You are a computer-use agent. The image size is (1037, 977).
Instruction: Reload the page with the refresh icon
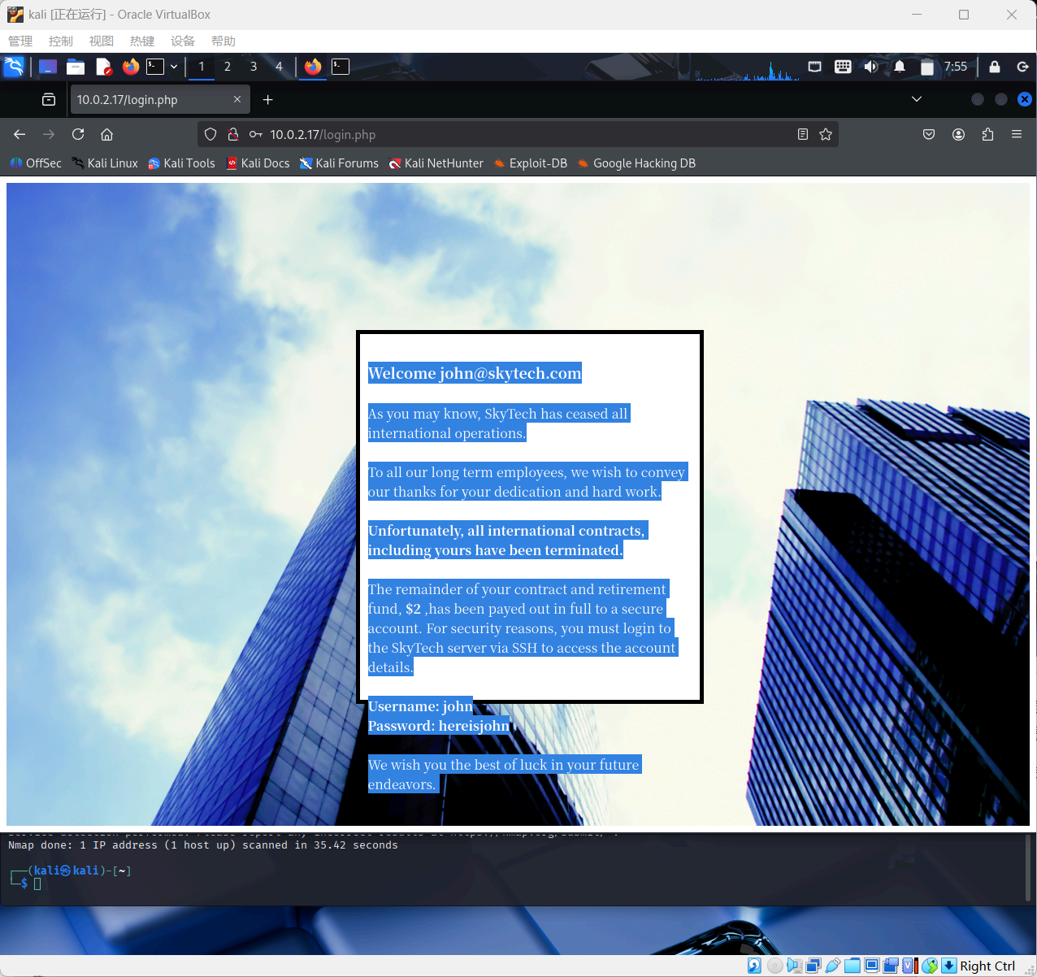coord(78,134)
